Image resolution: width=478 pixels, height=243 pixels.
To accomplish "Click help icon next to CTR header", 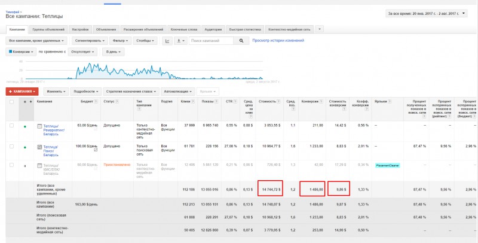I will pyautogui.click(x=235, y=102).
